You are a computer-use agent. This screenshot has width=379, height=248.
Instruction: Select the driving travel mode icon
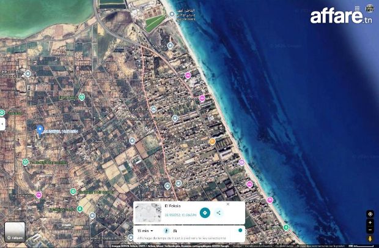point(175,230)
